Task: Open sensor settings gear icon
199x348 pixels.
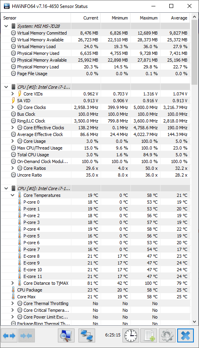Action: pos(167,336)
